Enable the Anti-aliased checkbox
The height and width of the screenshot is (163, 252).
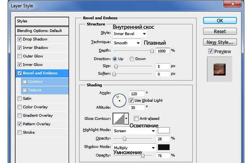tap(136, 119)
